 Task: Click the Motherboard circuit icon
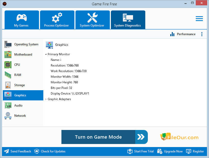[8, 55]
